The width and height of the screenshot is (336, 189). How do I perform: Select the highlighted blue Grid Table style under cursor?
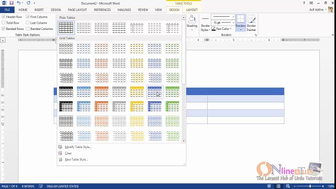click(155, 92)
